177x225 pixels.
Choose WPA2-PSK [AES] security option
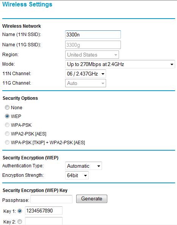click(x=7, y=134)
